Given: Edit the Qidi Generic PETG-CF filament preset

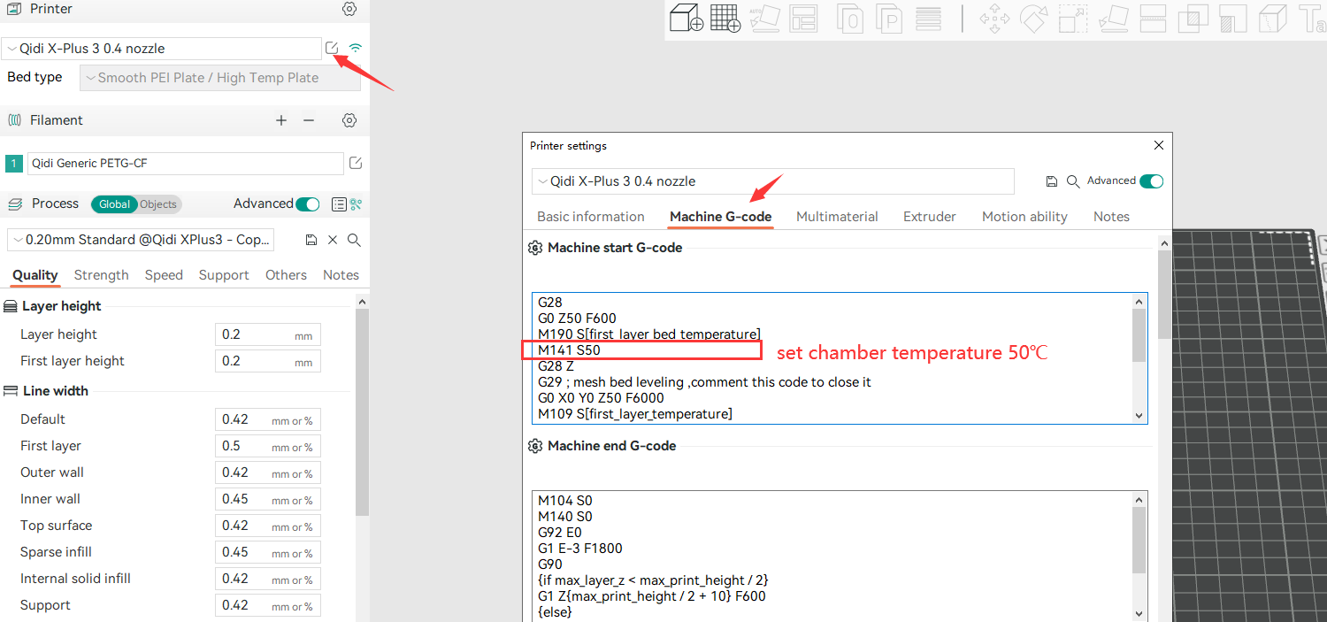Looking at the screenshot, I should (x=356, y=163).
